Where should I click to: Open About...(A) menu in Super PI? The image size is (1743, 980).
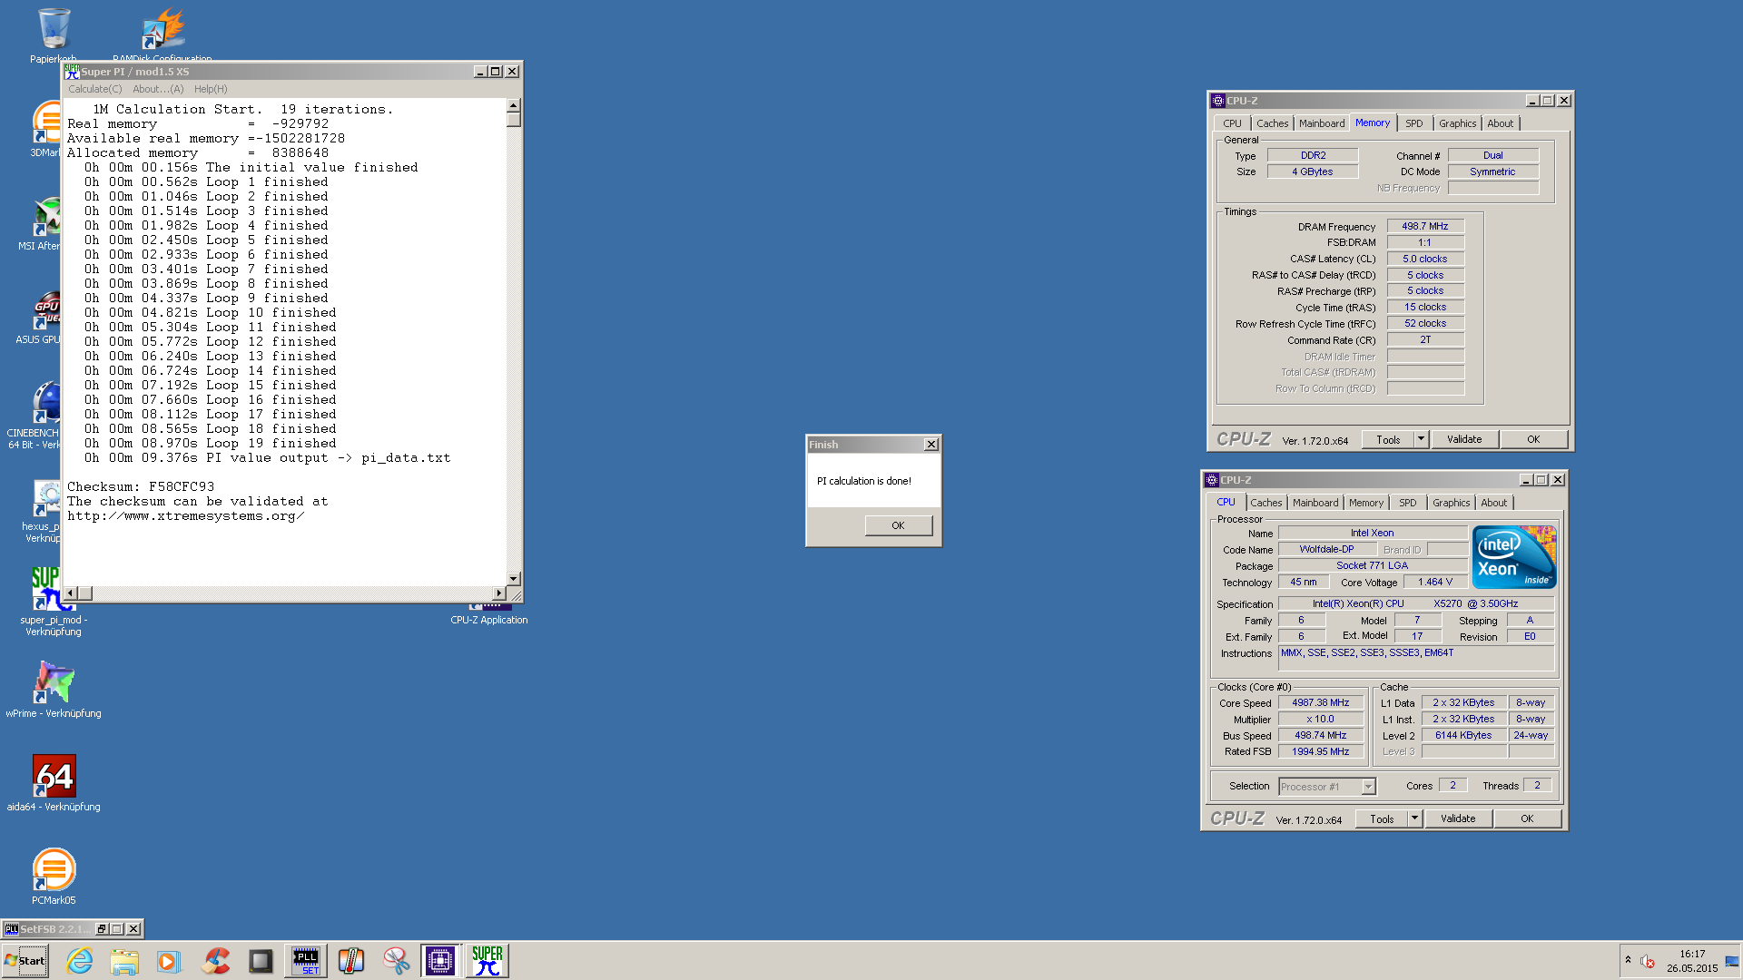click(x=158, y=89)
